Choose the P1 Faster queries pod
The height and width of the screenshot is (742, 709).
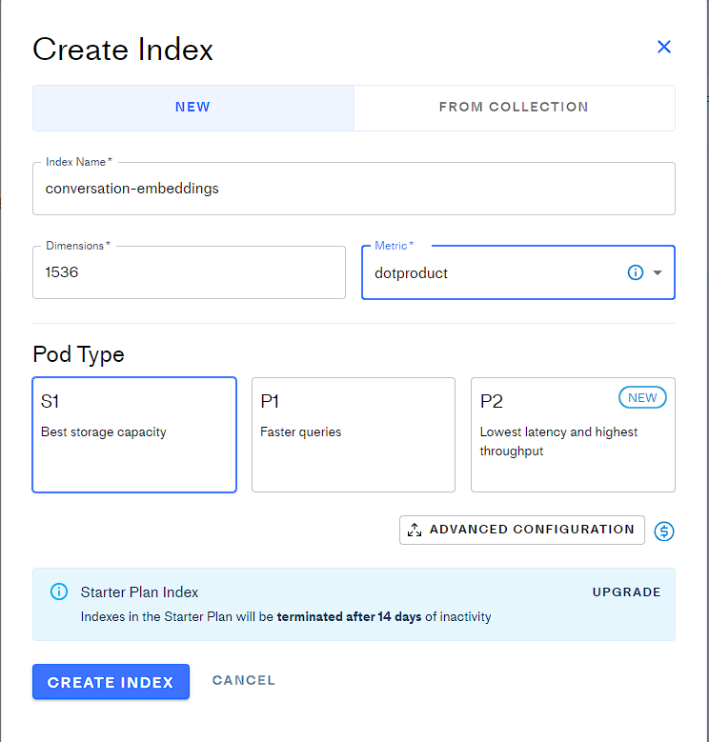click(353, 434)
